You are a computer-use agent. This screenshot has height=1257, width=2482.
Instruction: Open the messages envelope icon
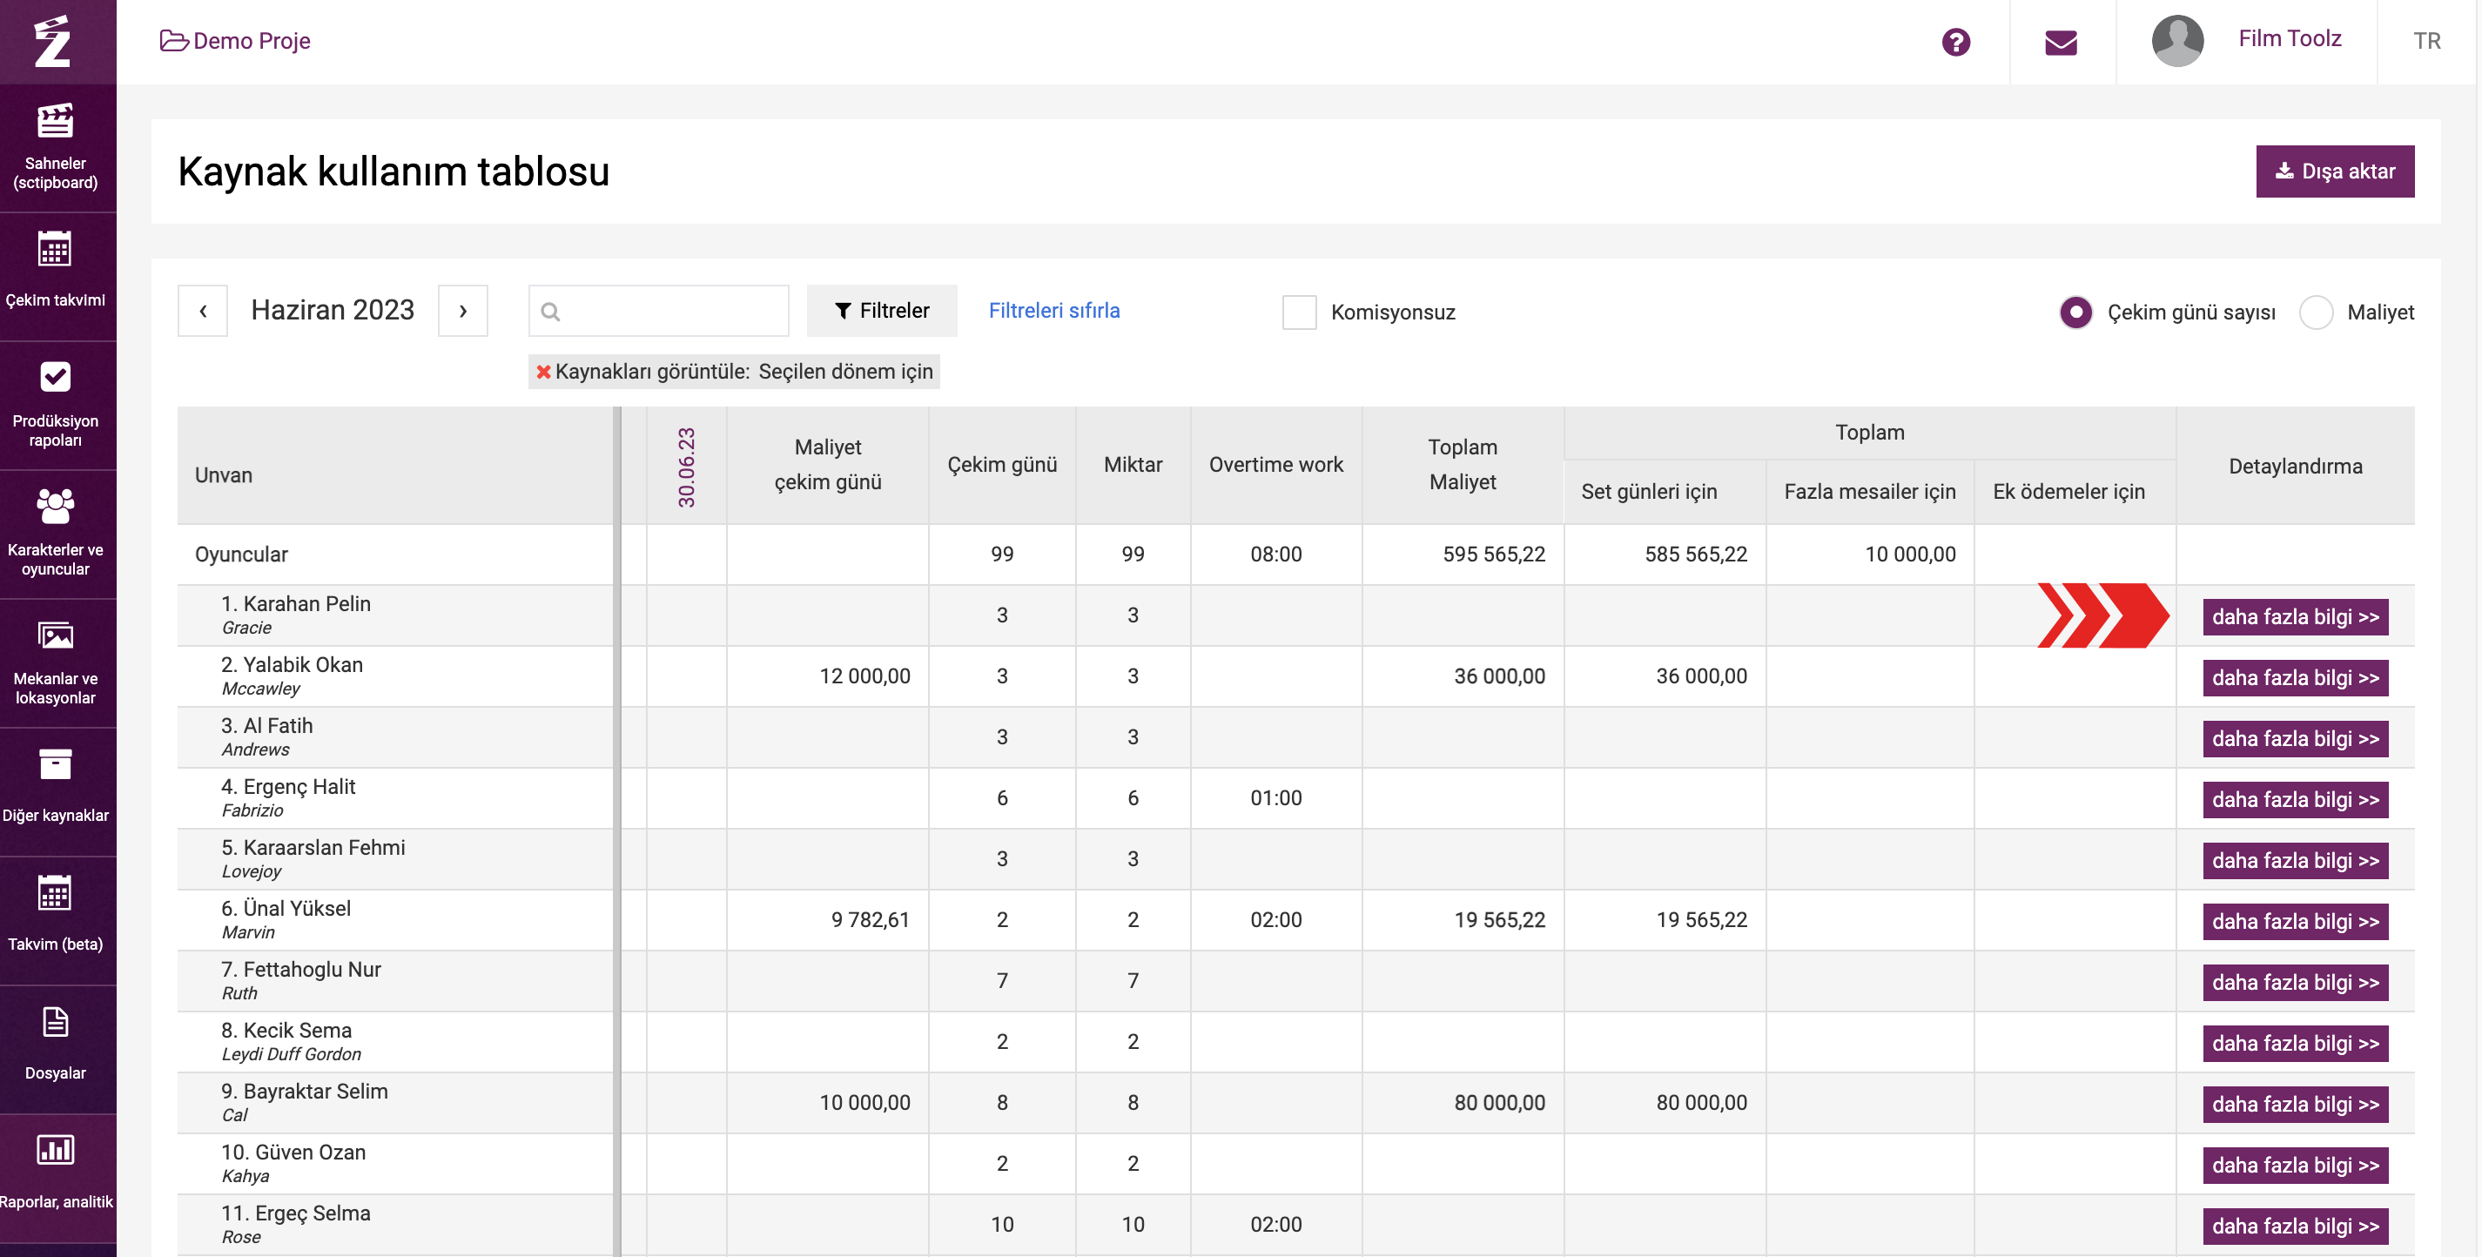pos(2061,43)
